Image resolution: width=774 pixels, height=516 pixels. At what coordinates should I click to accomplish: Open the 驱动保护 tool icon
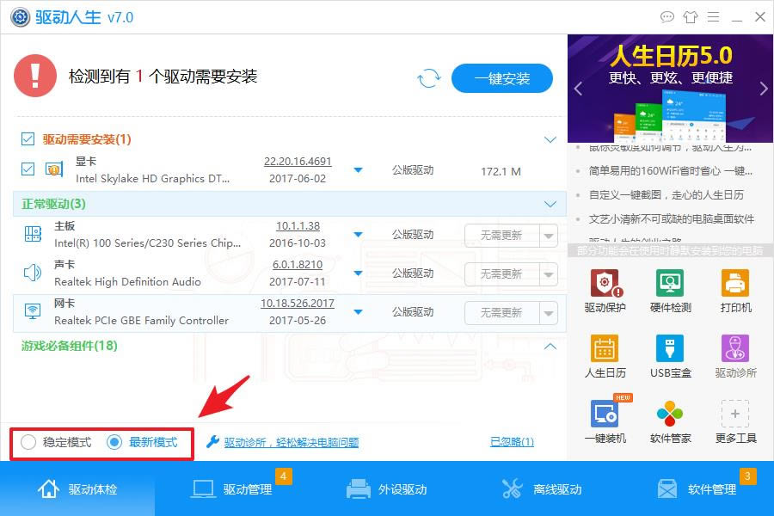click(x=605, y=284)
